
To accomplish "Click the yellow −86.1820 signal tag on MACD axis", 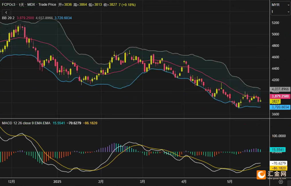I will tap(279, 168).
